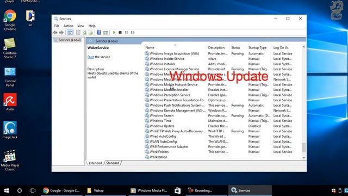The width and height of the screenshot is (348, 196).
Task: Click the Cortana circle on taskbar
Action: pyautogui.click(x=20, y=191)
